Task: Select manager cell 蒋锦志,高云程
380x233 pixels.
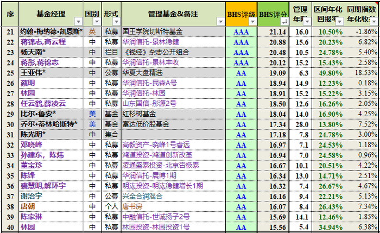Action: tap(51, 42)
